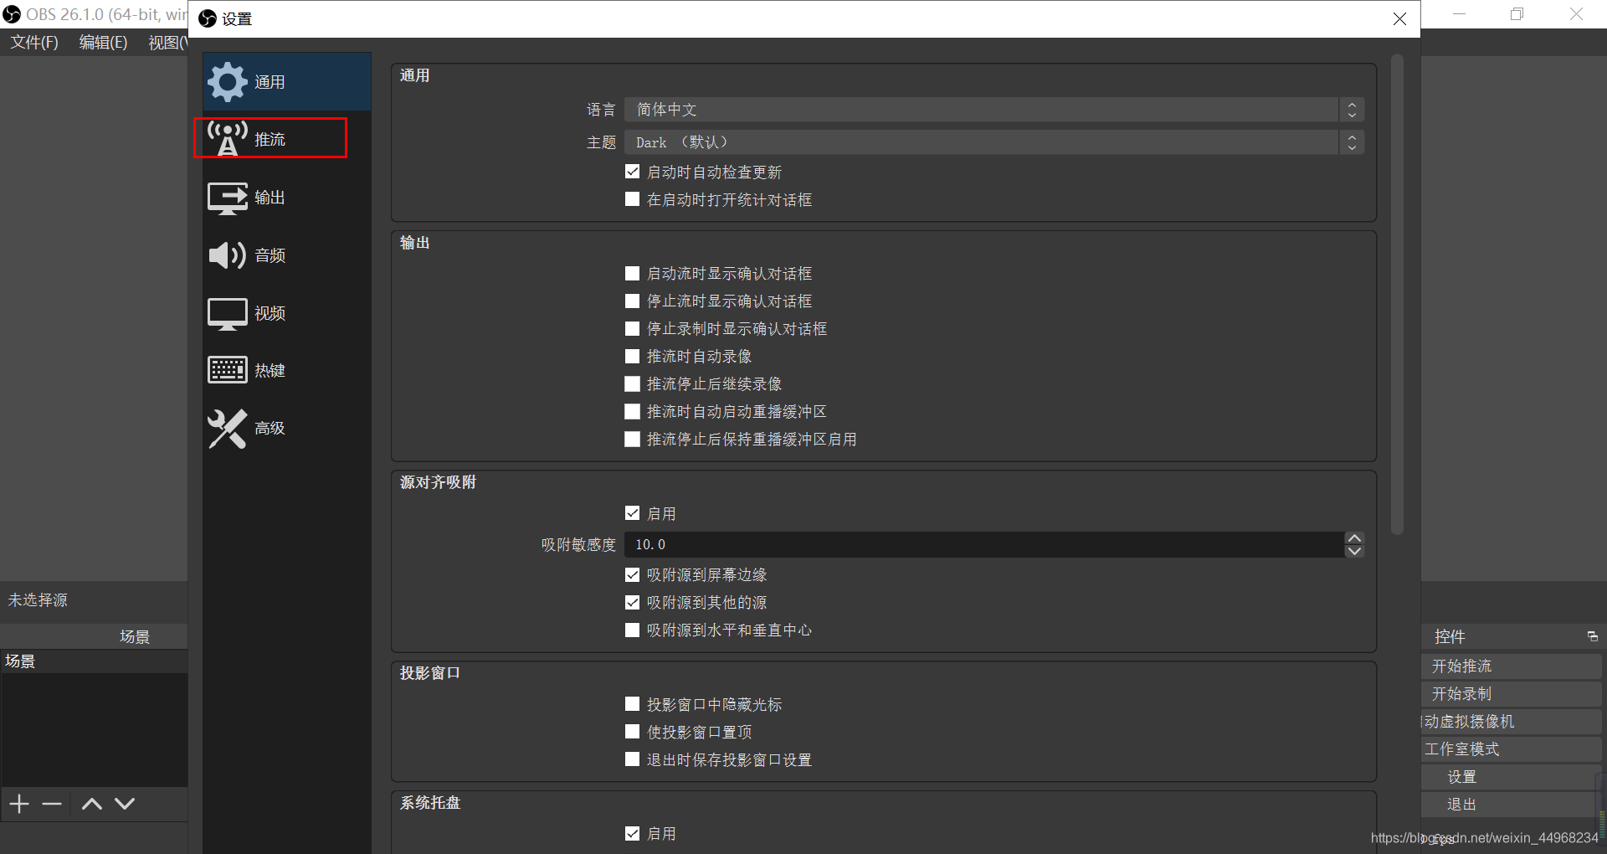Screen dimensions: 1607x854
Task: Open the 文件(F) menu
Action: point(34,42)
